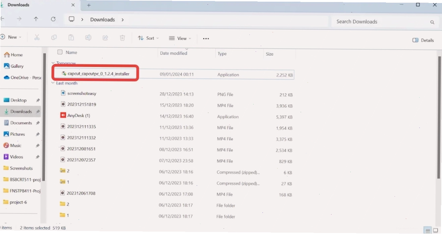
Task: Click the file list vertical scrollbar
Action: coord(439,117)
